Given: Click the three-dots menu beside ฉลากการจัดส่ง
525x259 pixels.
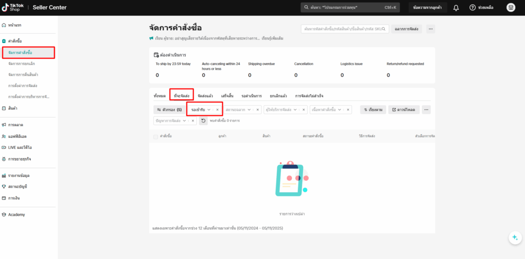Looking at the screenshot, I should [x=431, y=29].
